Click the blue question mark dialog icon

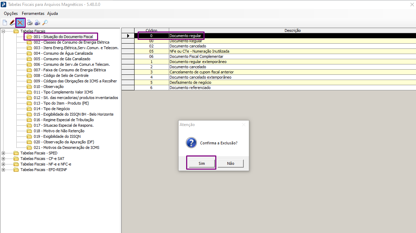pos(191,143)
